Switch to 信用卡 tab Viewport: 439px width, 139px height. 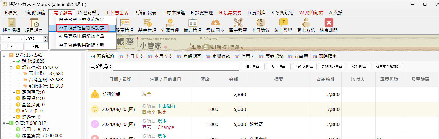pyautogui.click(x=245, y=56)
